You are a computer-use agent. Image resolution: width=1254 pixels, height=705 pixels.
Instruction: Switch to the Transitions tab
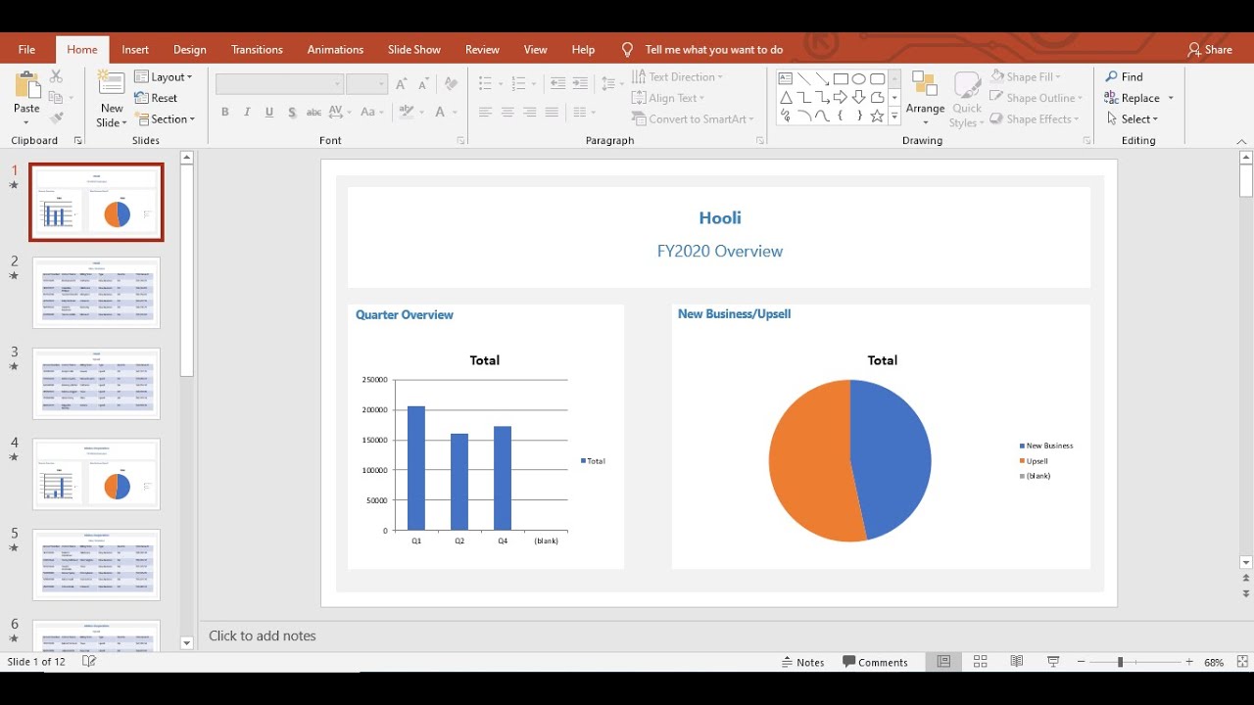tap(257, 50)
